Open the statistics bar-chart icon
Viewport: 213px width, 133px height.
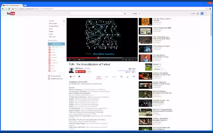point(127,77)
